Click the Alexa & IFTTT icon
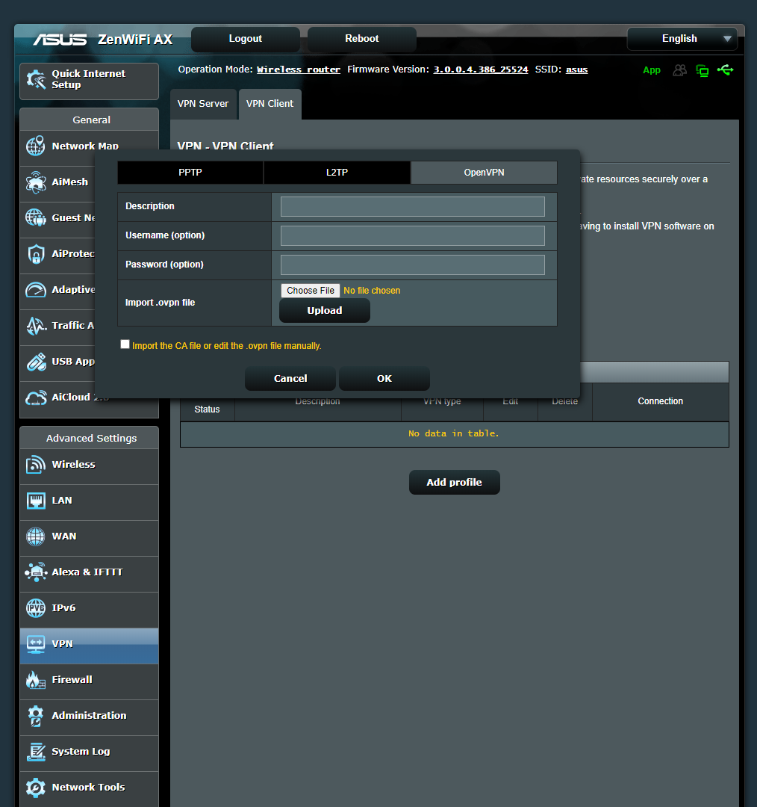The width and height of the screenshot is (757, 807). pyautogui.click(x=36, y=572)
